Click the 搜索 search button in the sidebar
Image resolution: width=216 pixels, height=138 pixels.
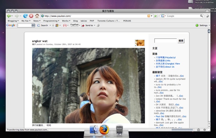point(181,41)
